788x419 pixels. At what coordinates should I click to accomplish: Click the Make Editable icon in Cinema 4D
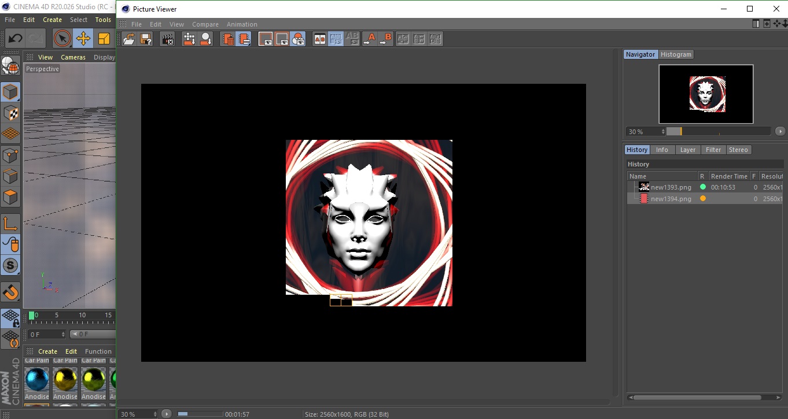[x=10, y=66]
